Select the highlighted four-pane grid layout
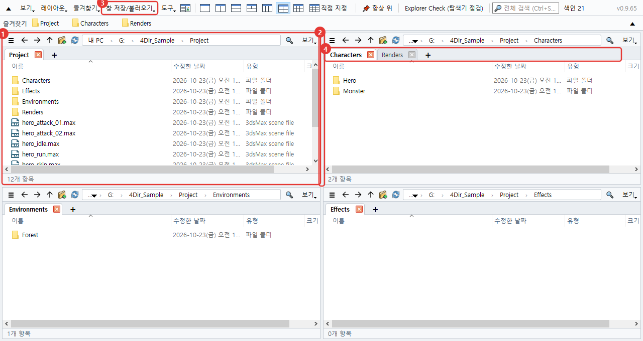This screenshot has width=643, height=341. click(x=283, y=8)
